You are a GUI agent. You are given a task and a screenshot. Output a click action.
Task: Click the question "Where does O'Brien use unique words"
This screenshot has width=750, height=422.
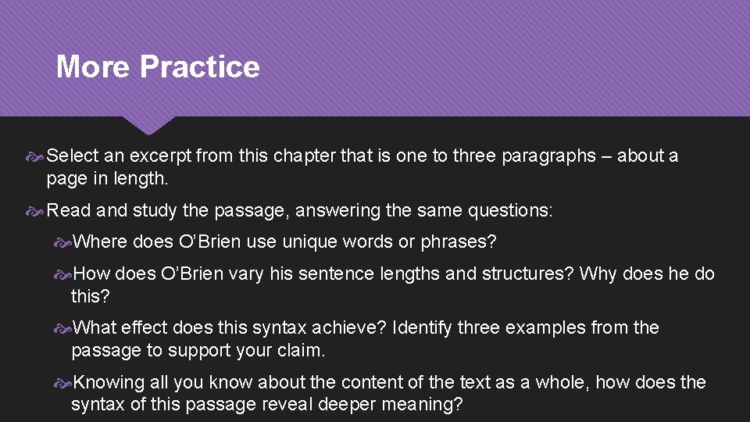coord(284,242)
